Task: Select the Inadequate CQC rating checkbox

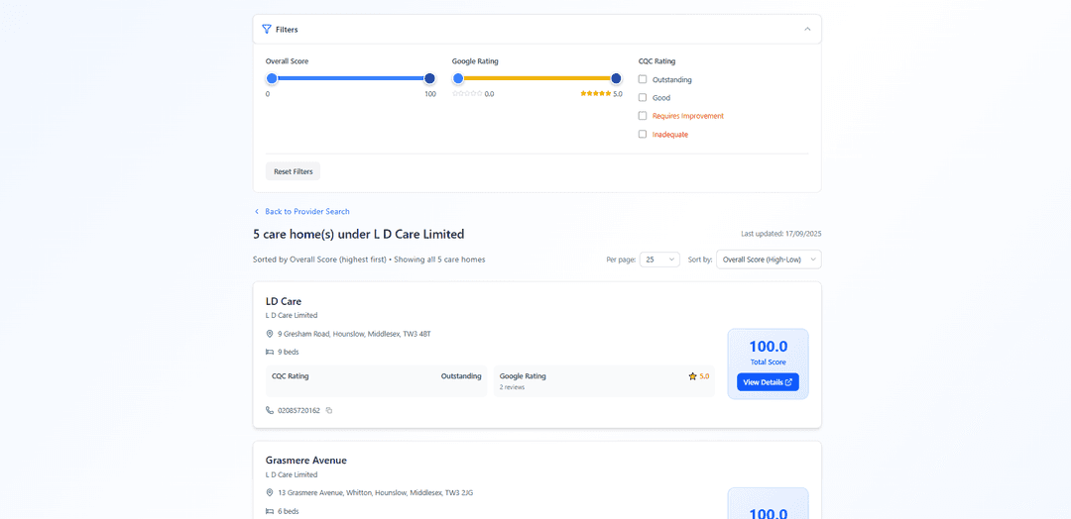Action: [x=643, y=134]
